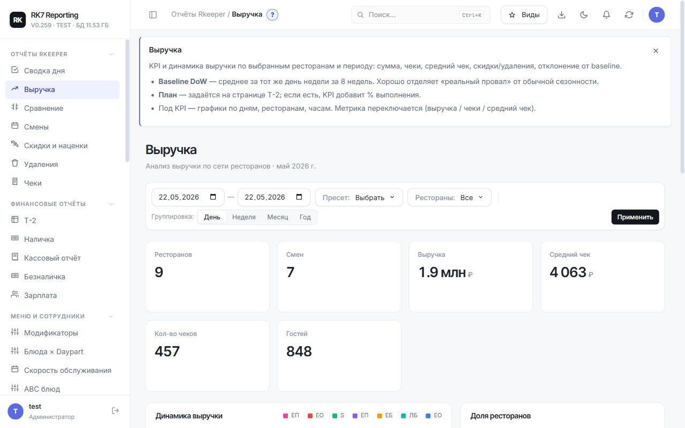Go to Скидки и наценки
This screenshot has width=685, height=428.
tap(63, 146)
